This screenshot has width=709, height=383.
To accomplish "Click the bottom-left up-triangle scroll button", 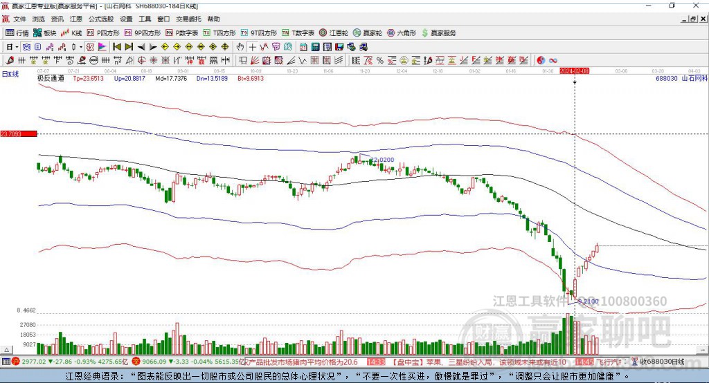I will tap(6, 350).
